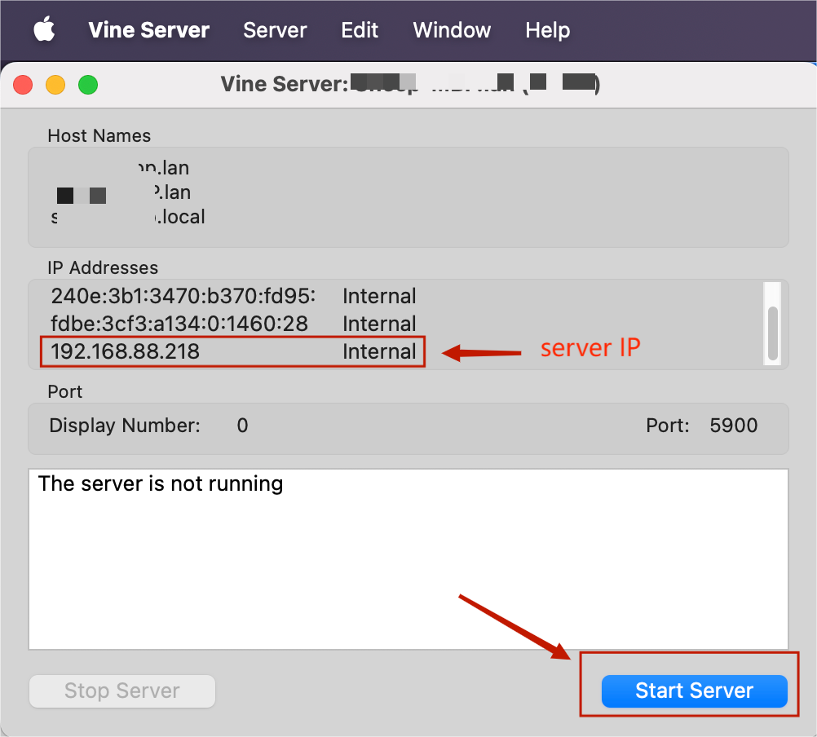Click the Port value 5900
This screenshot has width=817, height=737.
coord(733,426)
